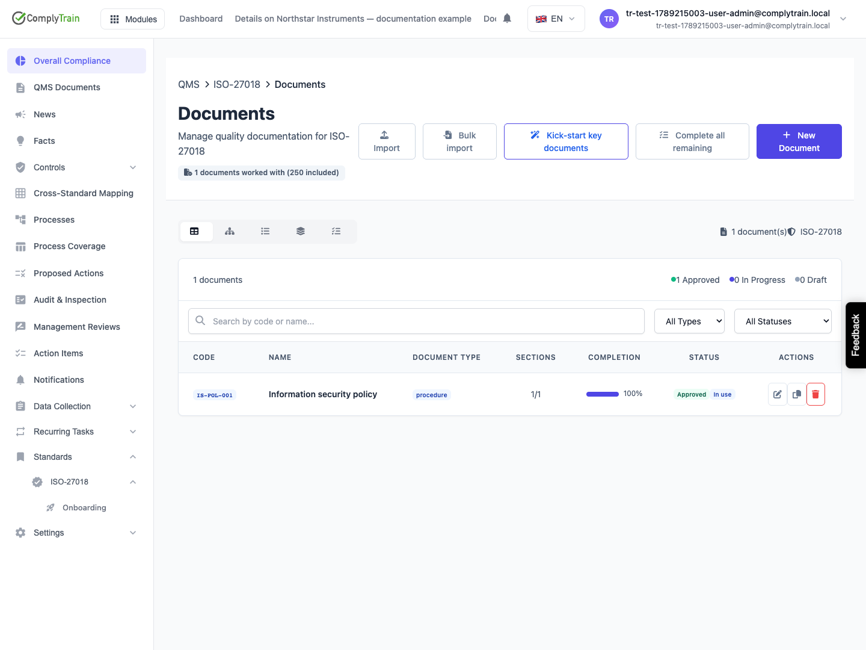Click the IS-POL-001 code badge
Viewport: 866px width, 650px height.
pos(215,395)
